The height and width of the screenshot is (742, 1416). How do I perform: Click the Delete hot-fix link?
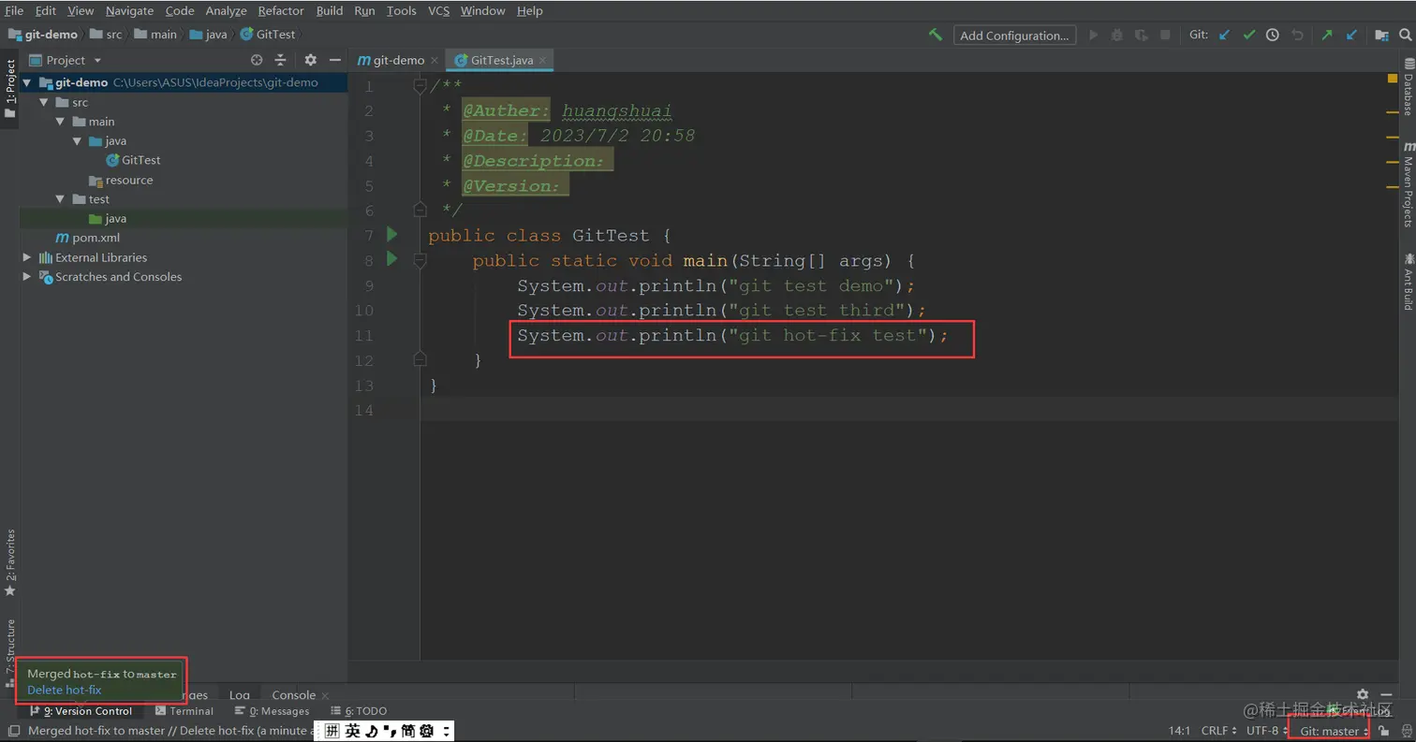pyautogui.click(x=65, y=690)
